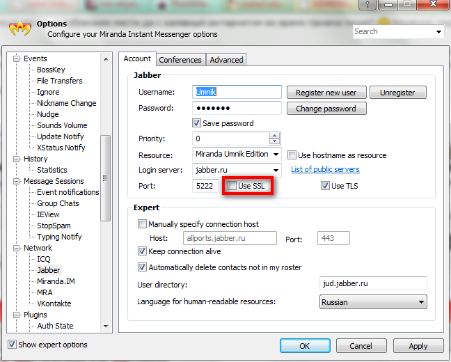Select XStatus Notify tree item
Image resolution: width=451 pixels, height=362 pixels.
click(x=61, y=148)
